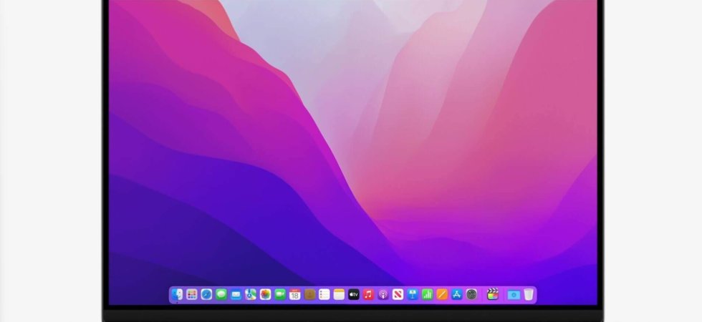Open the Numbers app
This screenshot has height=322, width=702.
click(427, 294)
